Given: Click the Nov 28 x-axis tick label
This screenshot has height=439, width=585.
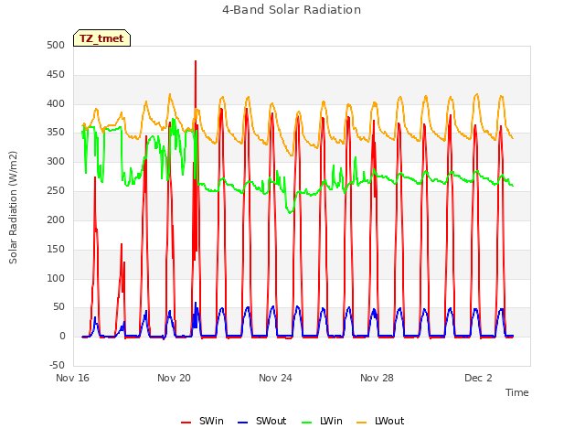Looking at the screenshot, I should [377, 378].
